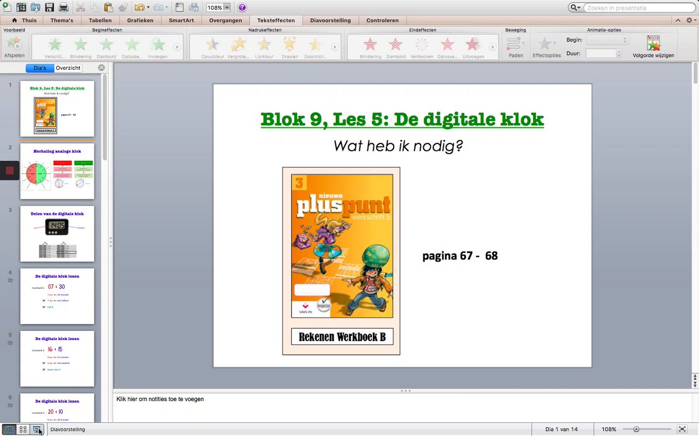The width and height of the screenshot is (699, 436).
Task: Open the Tabellen ribbon tab
Action: pos(100,21)
